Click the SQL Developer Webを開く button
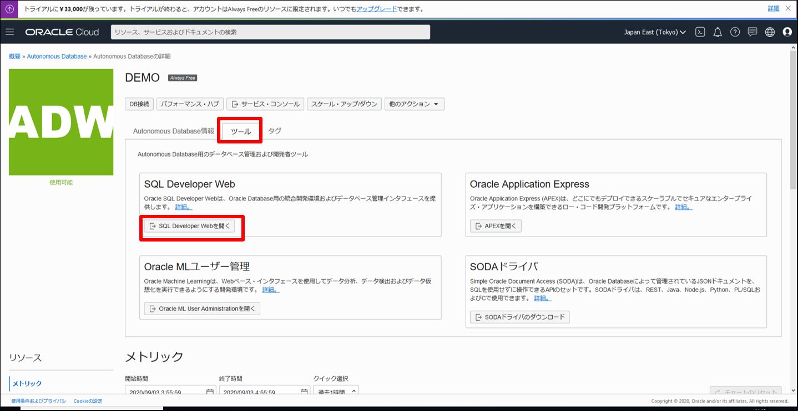798x411 pixels. pos(189,226)
